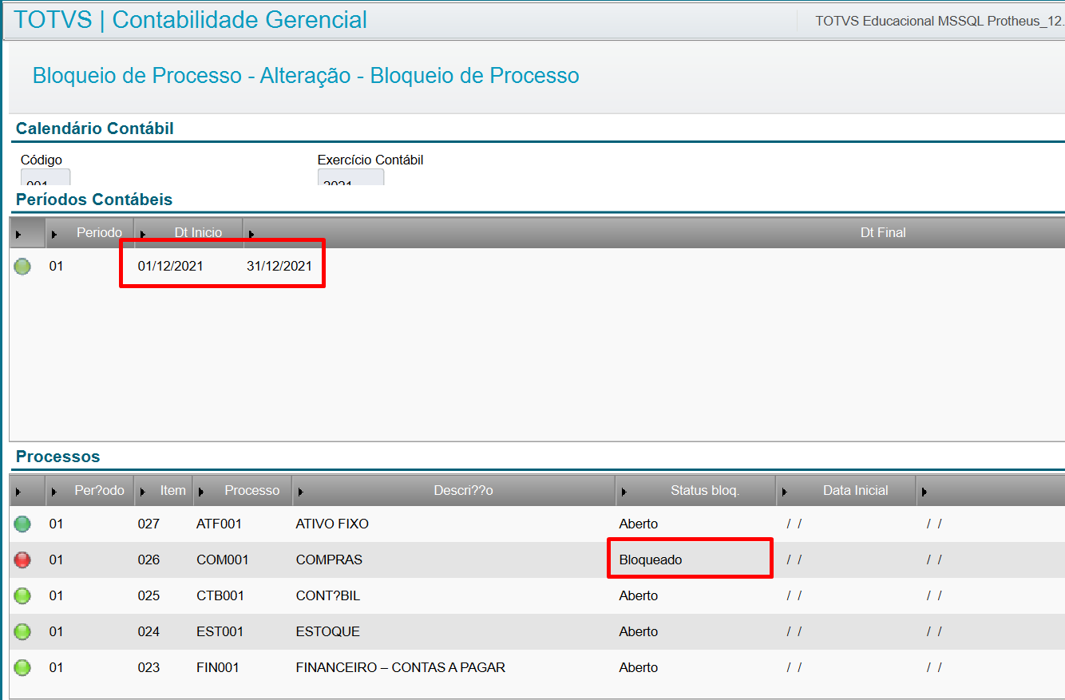The height and width of the screenshot is (700, 1065).
Task: Click item number 023
Action: [148, 668]
